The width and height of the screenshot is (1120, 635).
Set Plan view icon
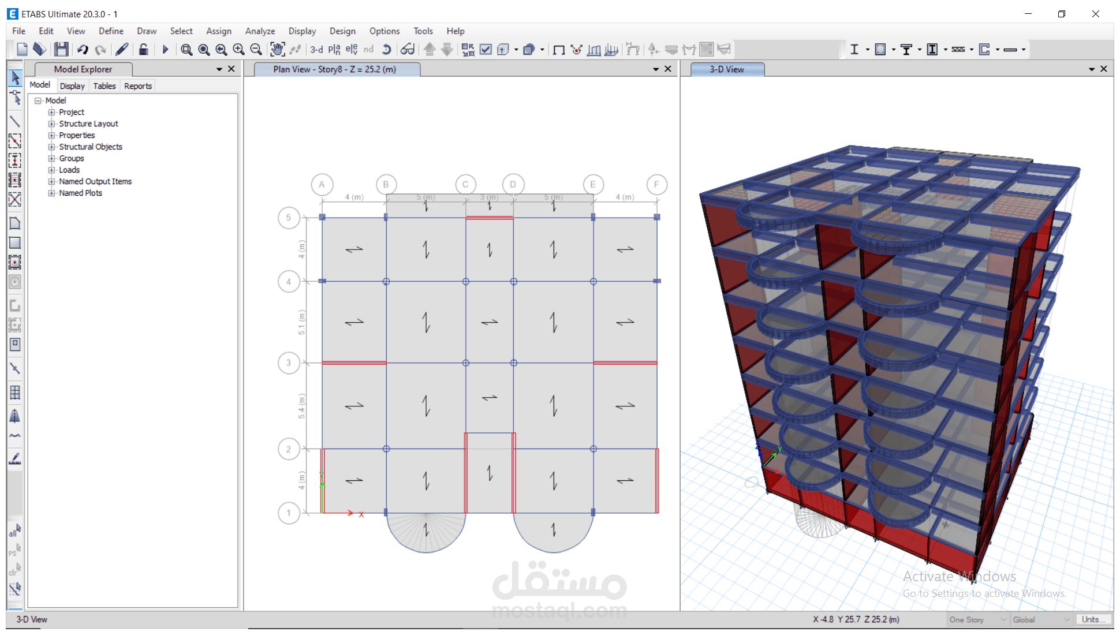[x=334, y=50]
